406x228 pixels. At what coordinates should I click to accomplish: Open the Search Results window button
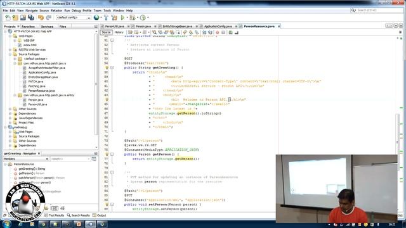pos(78,215)
